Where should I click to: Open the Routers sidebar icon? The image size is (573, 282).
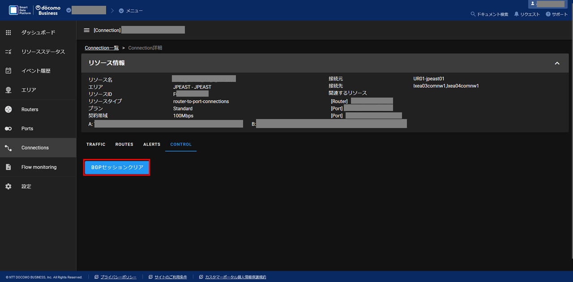[8, 109]
